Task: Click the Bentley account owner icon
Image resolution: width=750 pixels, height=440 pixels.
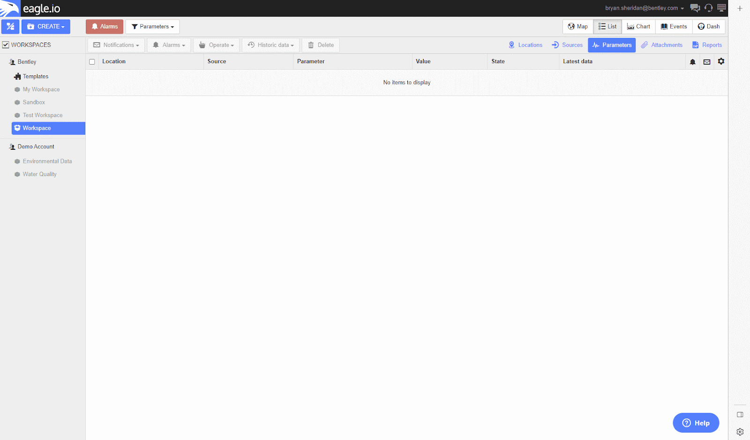Action: [12, 62]
